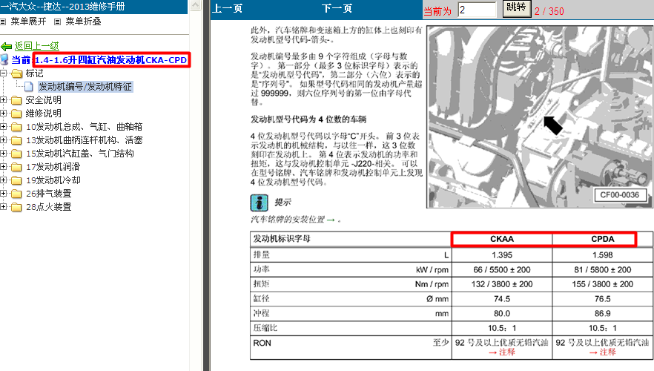Expand the 28点火装置 node
This screenshot has height=371, width=654.
[3, 206]
